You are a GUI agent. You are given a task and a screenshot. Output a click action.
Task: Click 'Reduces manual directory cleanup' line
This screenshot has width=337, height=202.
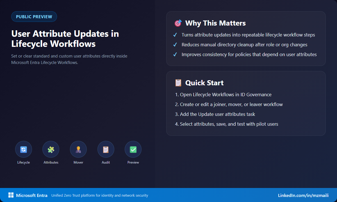pyautogui.click(x=244, y=45)
